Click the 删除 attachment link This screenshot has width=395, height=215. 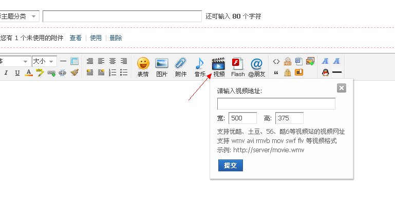tap(116, 38)
